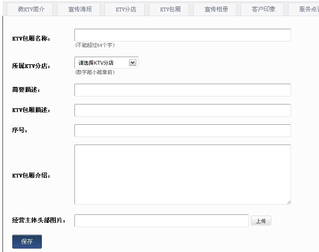
Task: Click the KTV包厢名称 input field
Action: [x=182, y=35]
